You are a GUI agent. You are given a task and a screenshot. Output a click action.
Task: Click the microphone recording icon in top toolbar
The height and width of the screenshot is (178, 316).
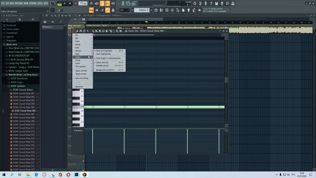coord(205,3)
